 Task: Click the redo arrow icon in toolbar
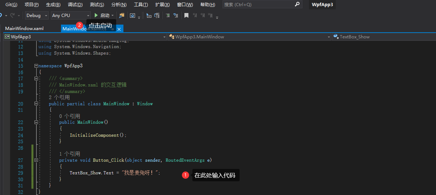coord(13,16)
